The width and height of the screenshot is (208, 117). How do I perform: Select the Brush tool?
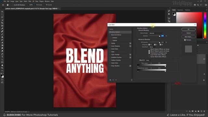(2, 34)
